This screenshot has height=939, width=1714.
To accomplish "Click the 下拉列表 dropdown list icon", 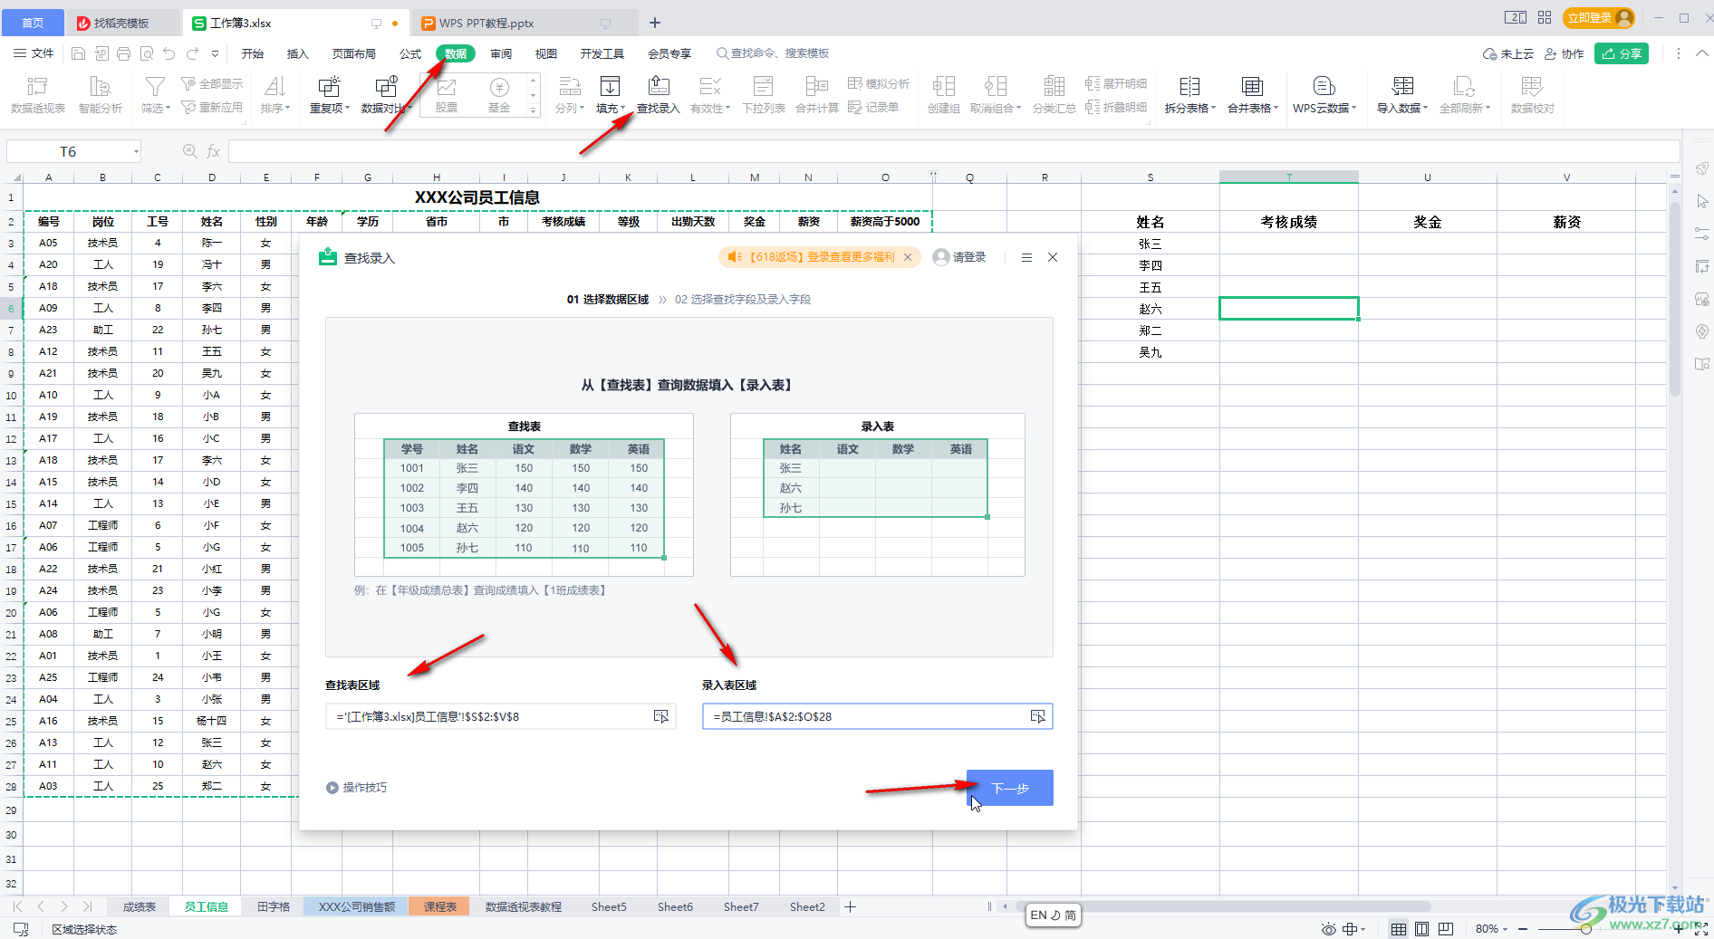I will tap(764, 95).
